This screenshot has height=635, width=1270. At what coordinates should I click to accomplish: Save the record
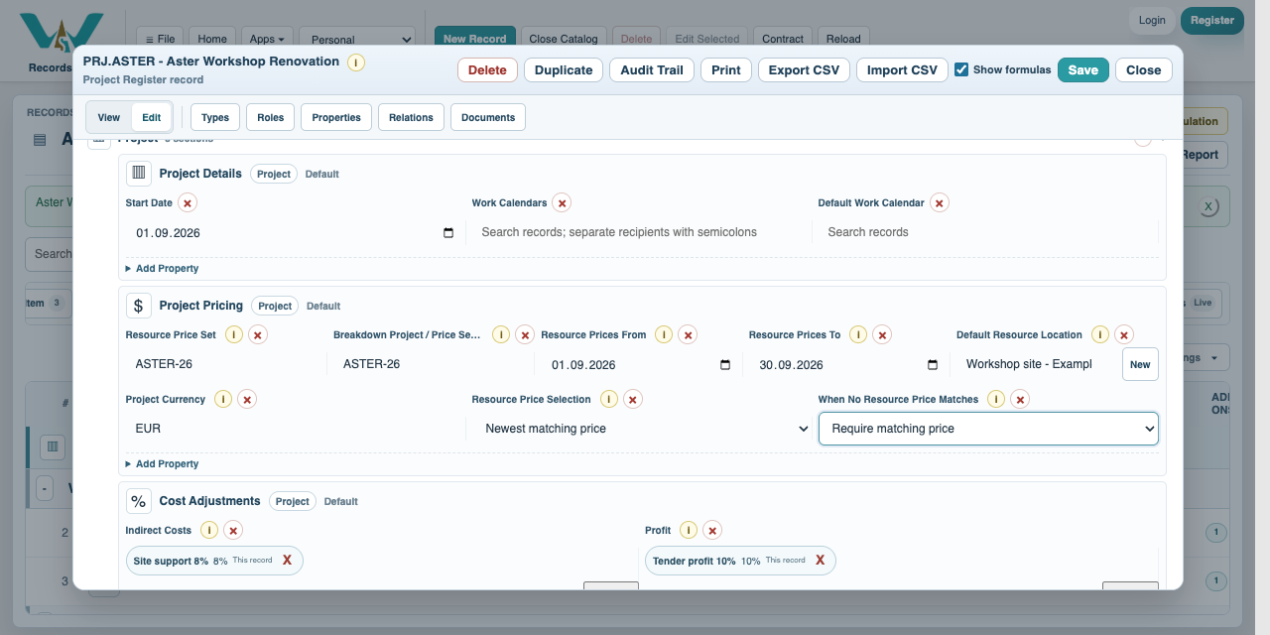click(x=1083, y=69)
